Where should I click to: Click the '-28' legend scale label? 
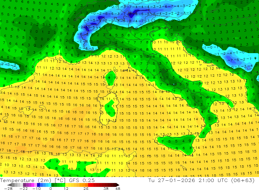(x=8, y=188)
